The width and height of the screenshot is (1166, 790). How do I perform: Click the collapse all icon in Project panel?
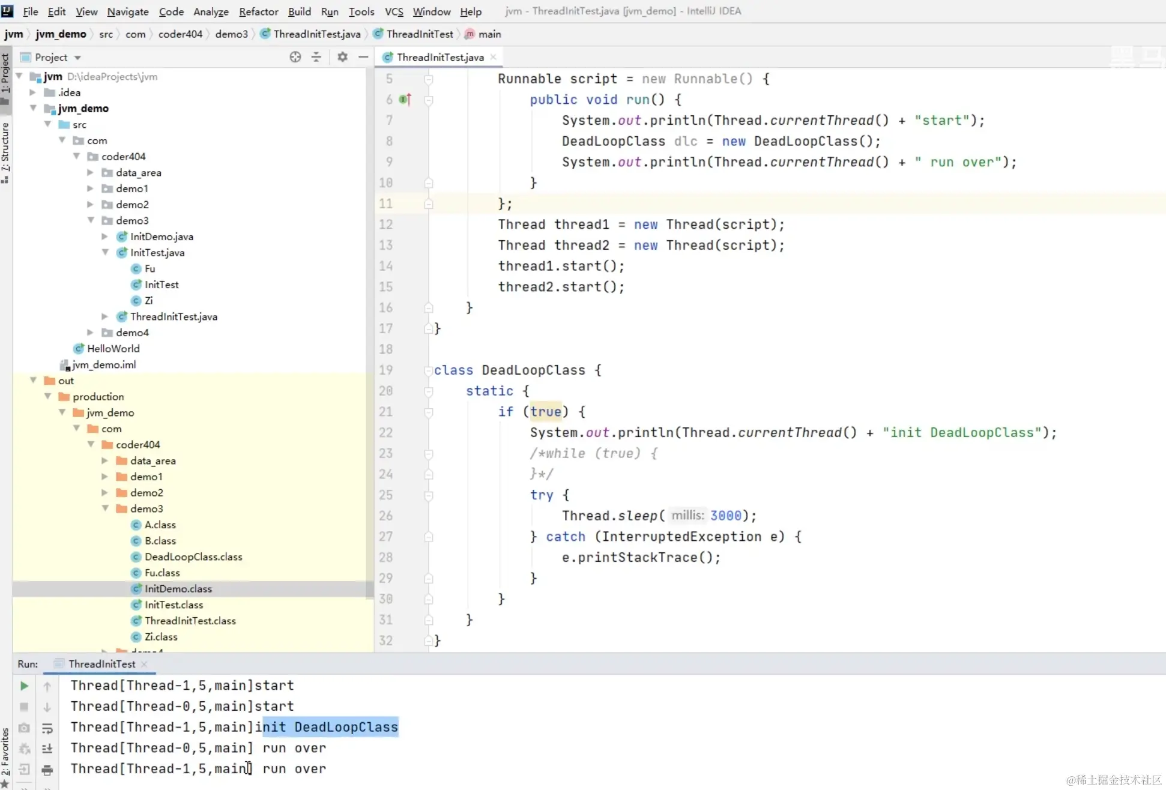tap(316, 57)
